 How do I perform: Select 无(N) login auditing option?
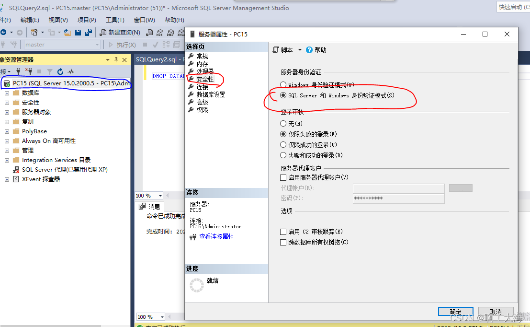(x=283, y=124)
